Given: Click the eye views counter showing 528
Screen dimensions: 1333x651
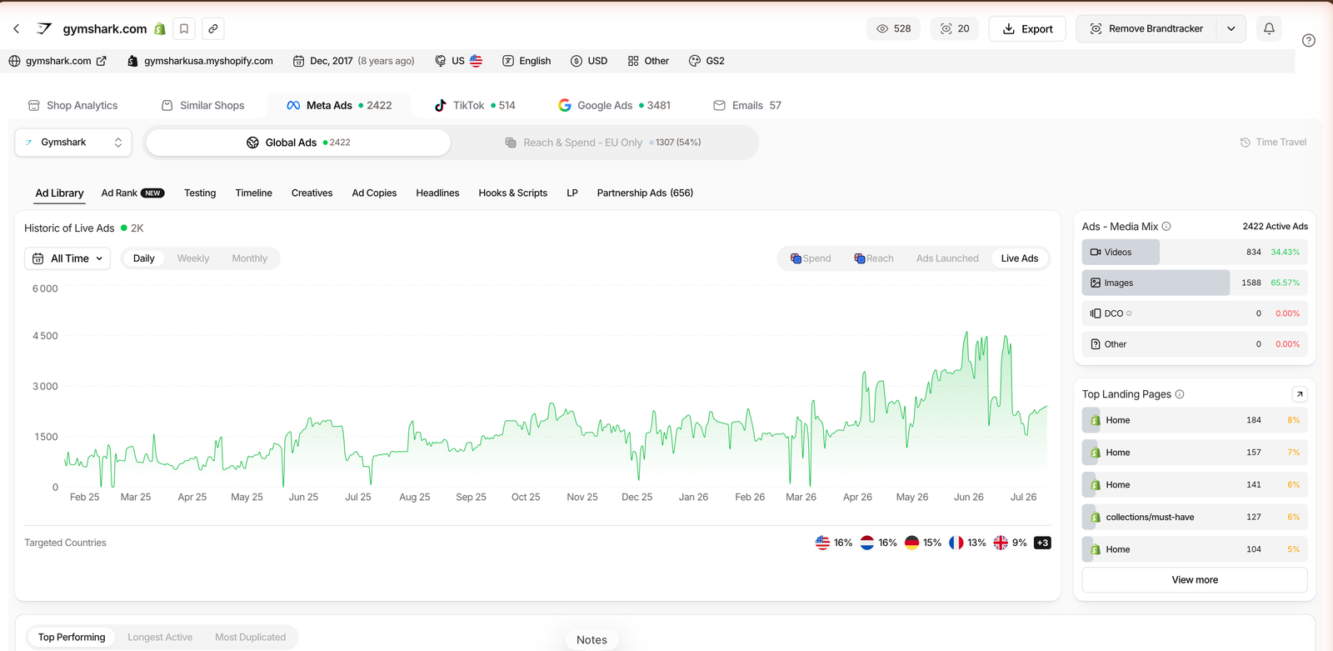Looking at the screenshot, I should tap(893, 28).
